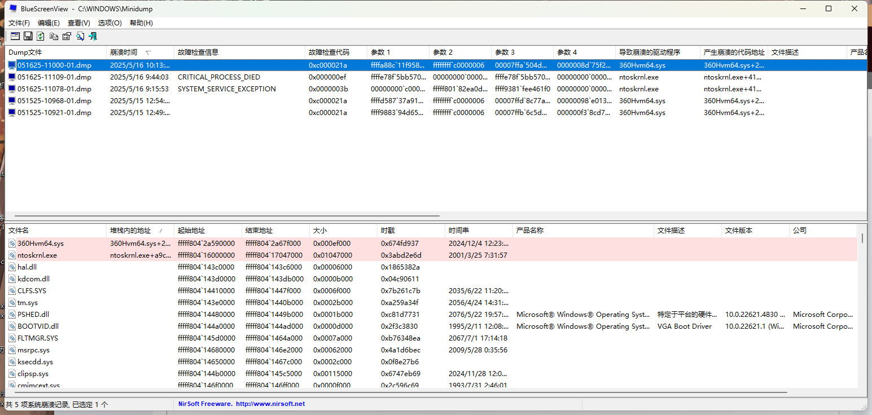Open the 查看(V) menu
This screenshot has width=872, height=415.
(78, 23)
